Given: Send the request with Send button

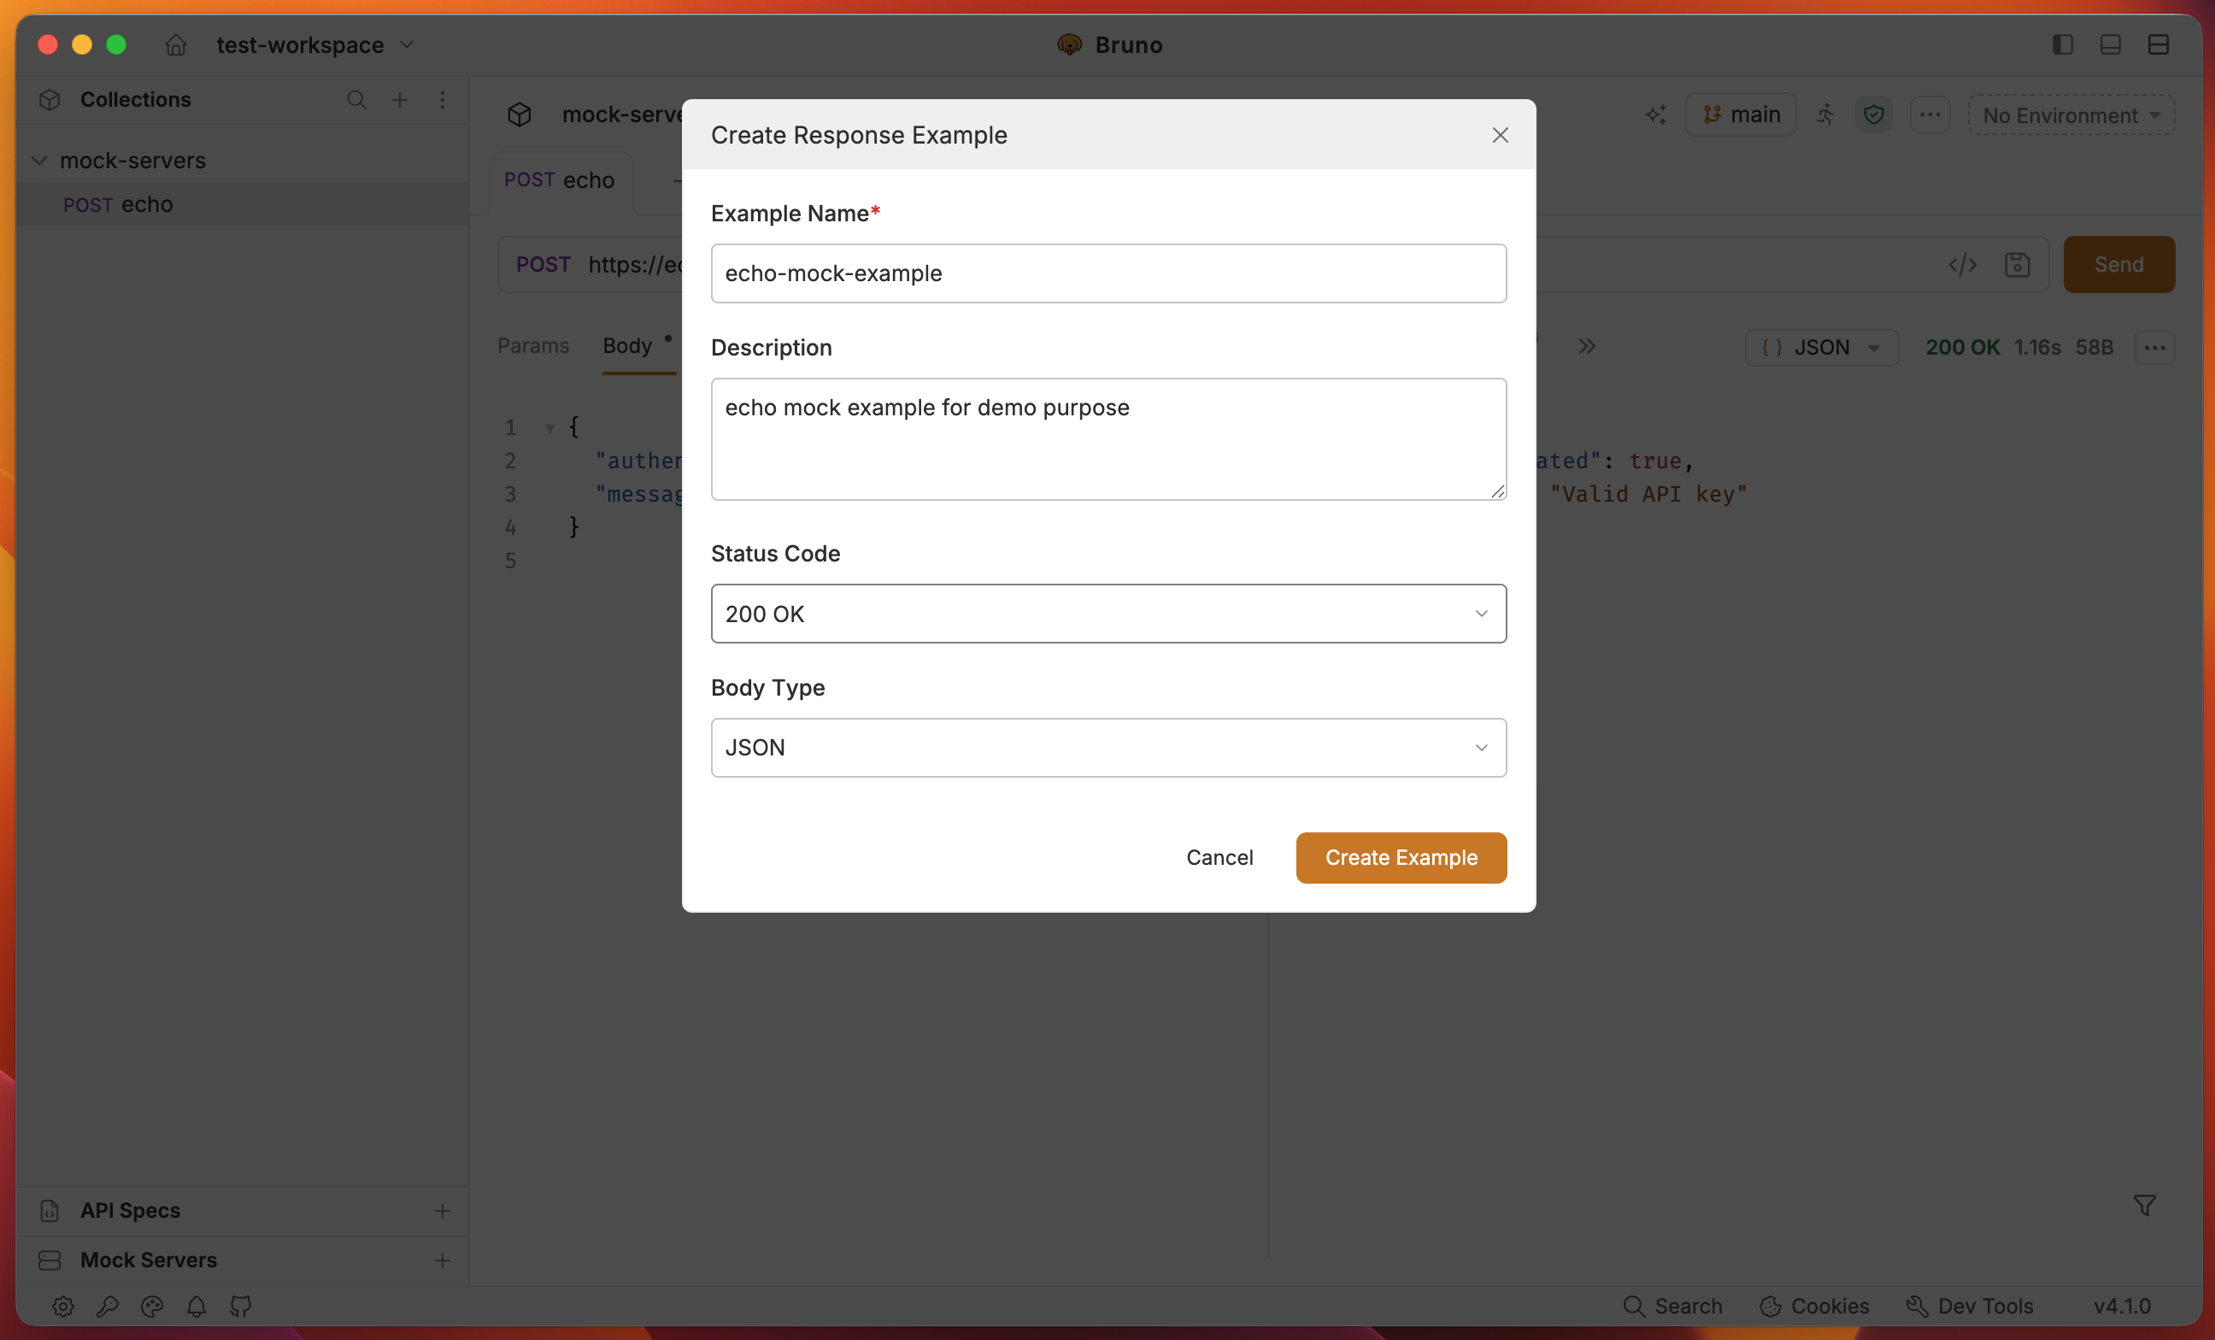Looking at the screenshot, I should [2118, 264].
